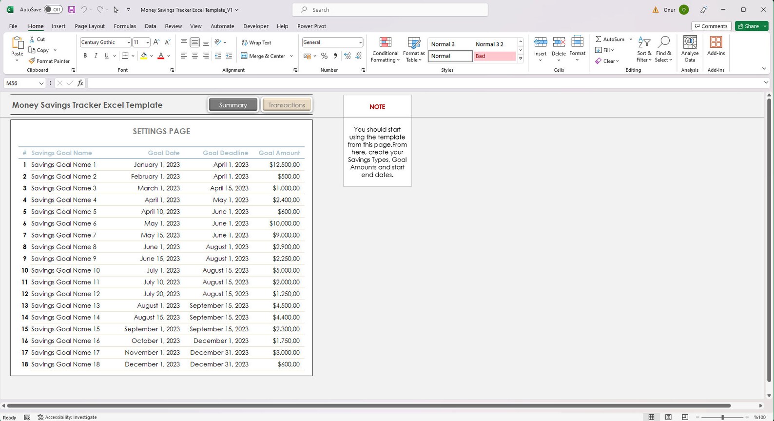Click the Increase Indent icon
Viewport: 774px width, 421px height.
pyautogui.click(x=229, y=56)
